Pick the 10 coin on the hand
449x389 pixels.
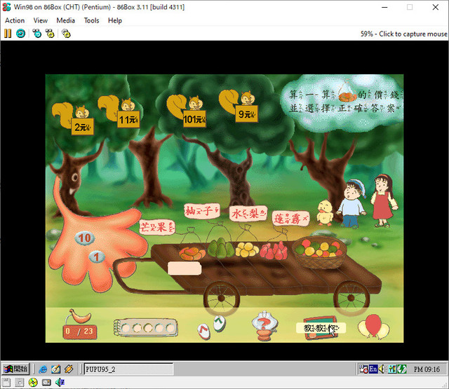(84, 238)
